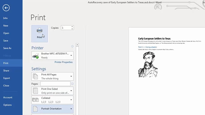
Task: Click the Part 1 – Conquistador heading in preview
Action: [x=148, y=47]
